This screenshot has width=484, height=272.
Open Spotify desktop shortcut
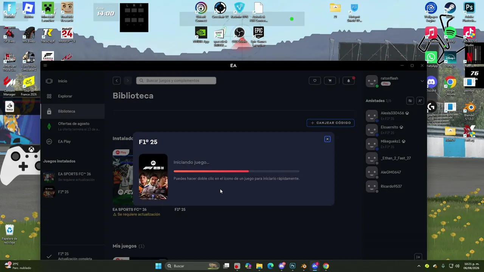click(x=450, y=35)
